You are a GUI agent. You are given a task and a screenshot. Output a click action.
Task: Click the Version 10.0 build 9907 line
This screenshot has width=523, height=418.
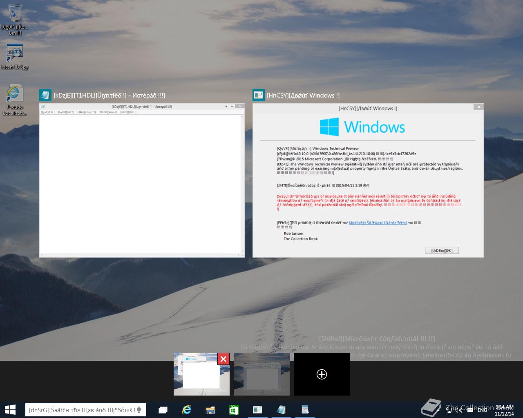[x=346, y=154]
